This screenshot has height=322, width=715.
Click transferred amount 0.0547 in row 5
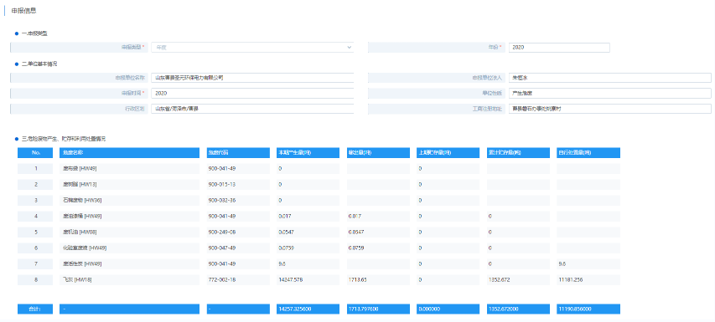tap(378, 232)
